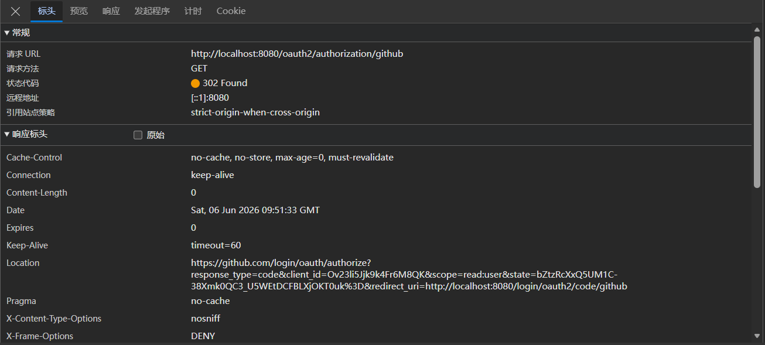This screenshot has height=345, width=765.
Task: Click the Date header name
Action: pyautogui.click(x=15, y=210)
